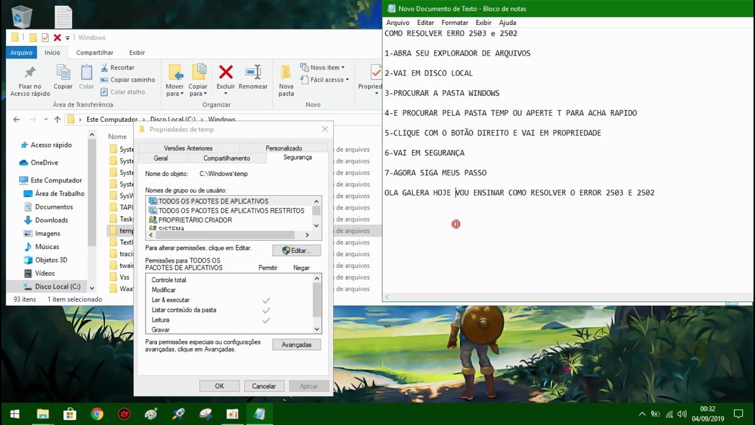755x425 pixels.
Task: Click the Copiar ribbon icon
Action: click(x=63, y=73)
